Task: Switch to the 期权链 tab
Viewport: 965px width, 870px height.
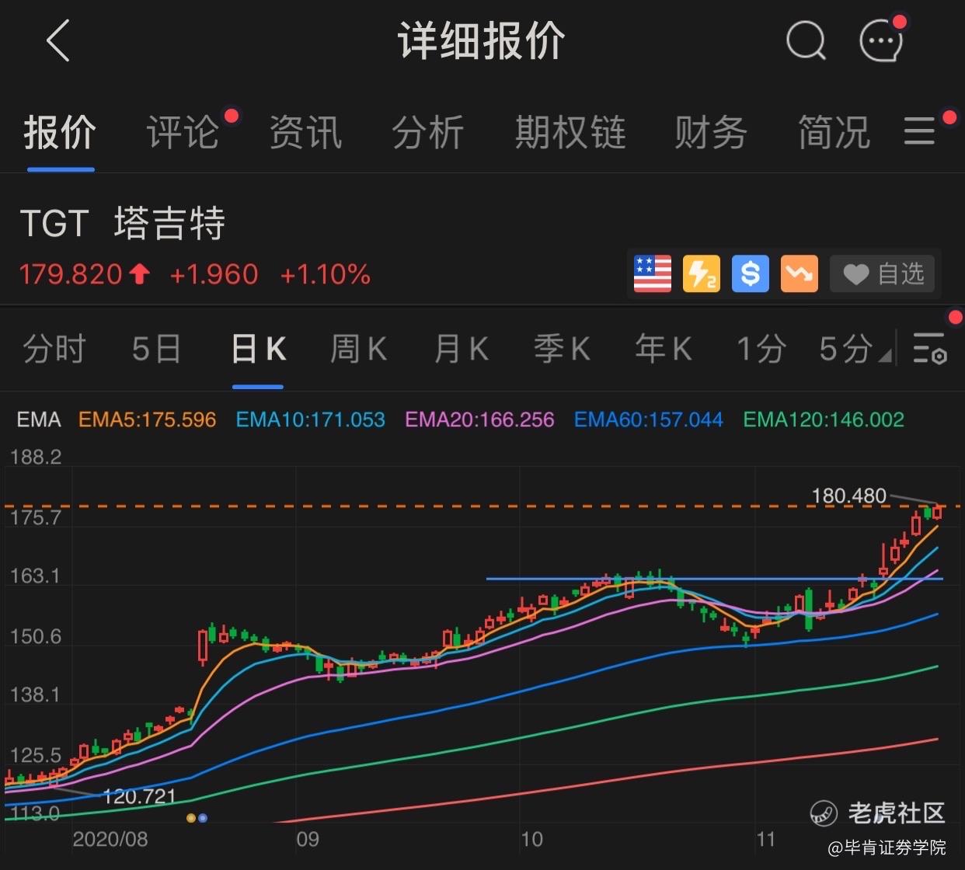Action: pyautogui.click(x=570, y=133)
